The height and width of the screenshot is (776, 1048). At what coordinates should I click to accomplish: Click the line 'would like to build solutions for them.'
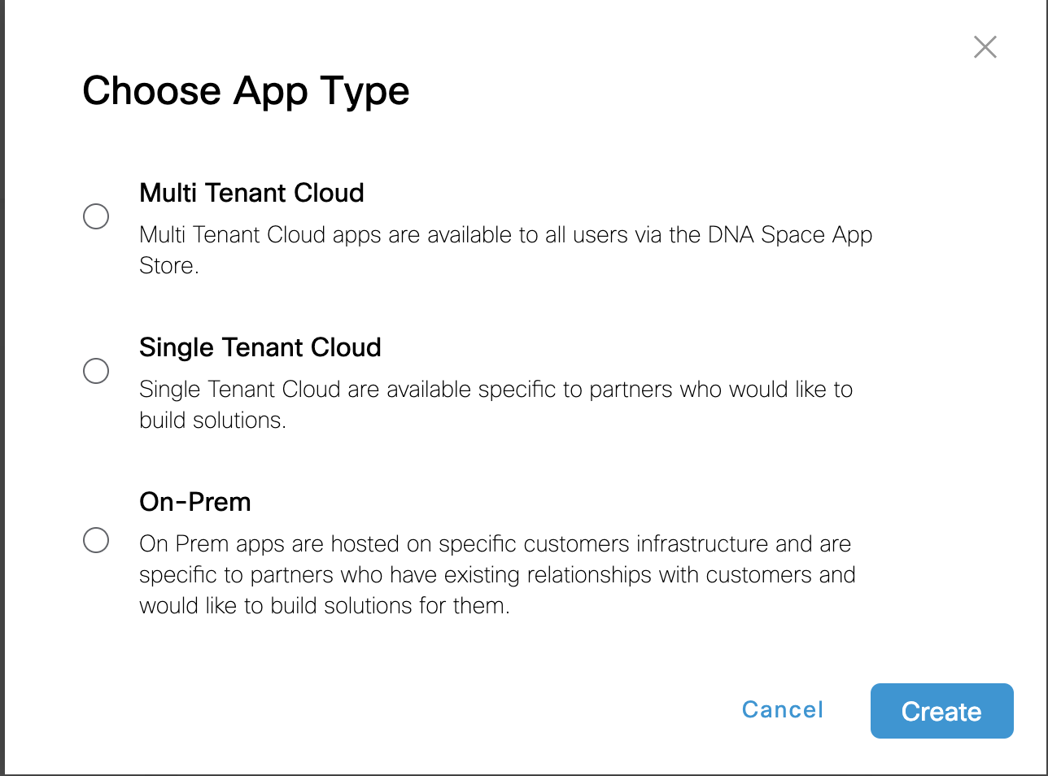[325, 606]
